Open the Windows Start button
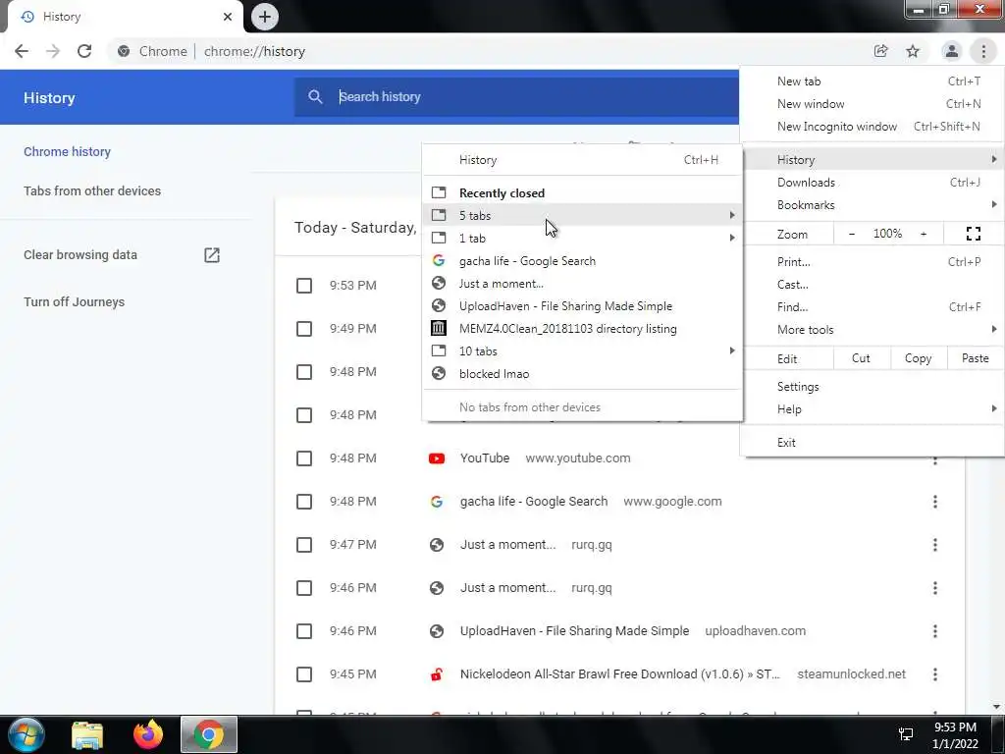Viewport: 1005px width, 754px height. 26,734
